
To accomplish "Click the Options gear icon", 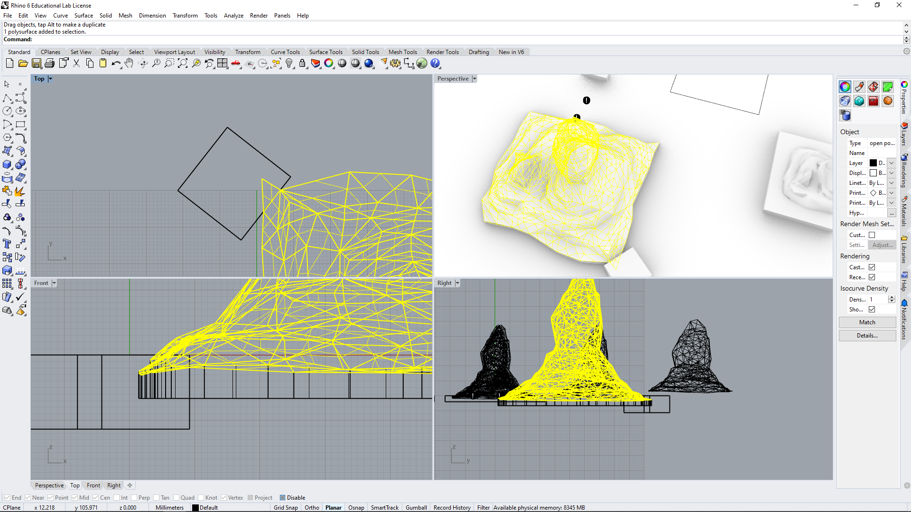I will (x=395, y=63).
